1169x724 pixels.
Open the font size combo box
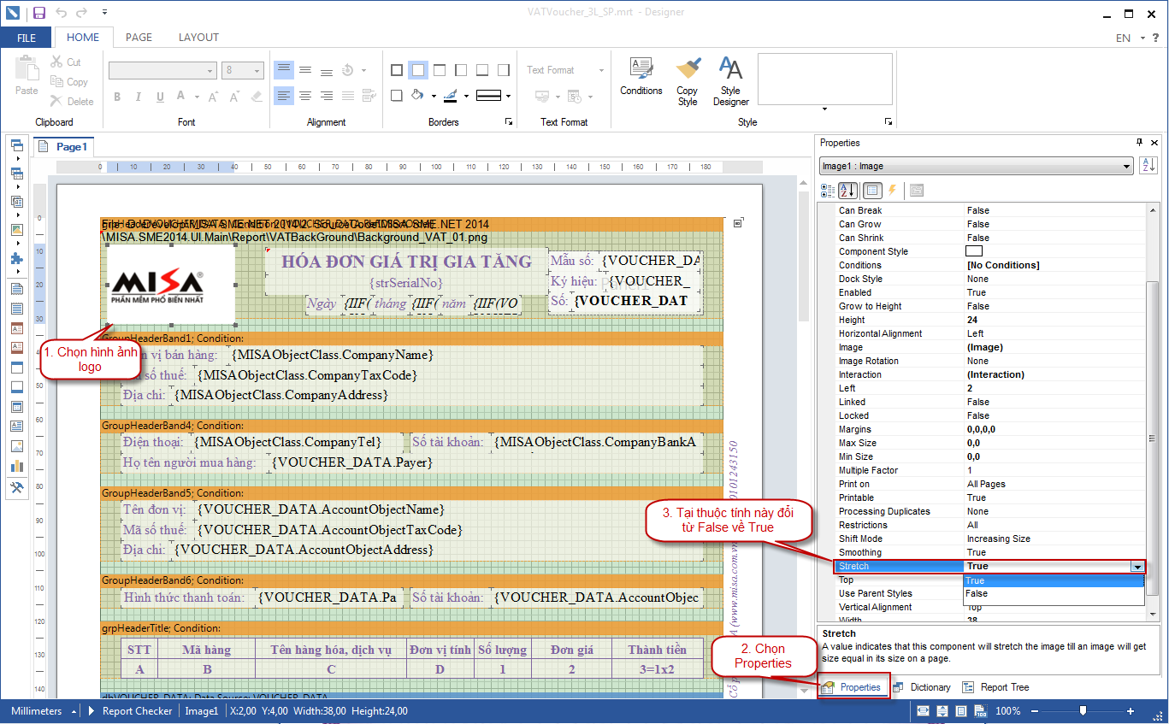[243, 70]
